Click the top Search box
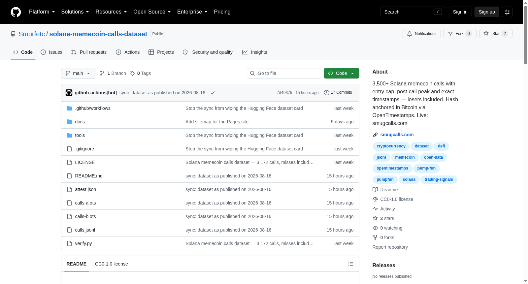The height and width of the screenshot is (284, 528). pyautogui.click(x=413, y=12)
